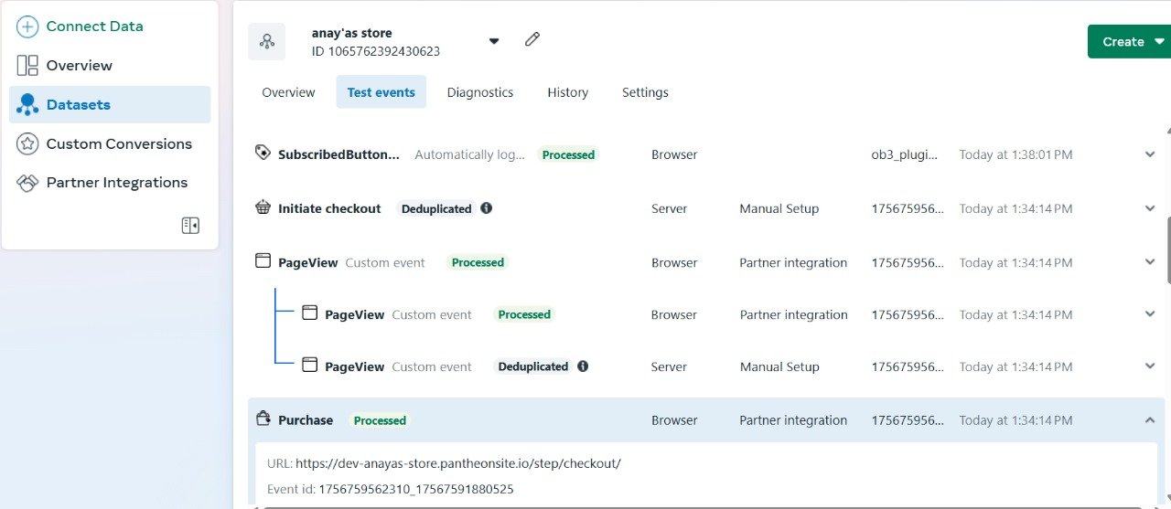
Task: Click the info icon beside Initiate checkout Deduplicated
Action: (487, 208)
